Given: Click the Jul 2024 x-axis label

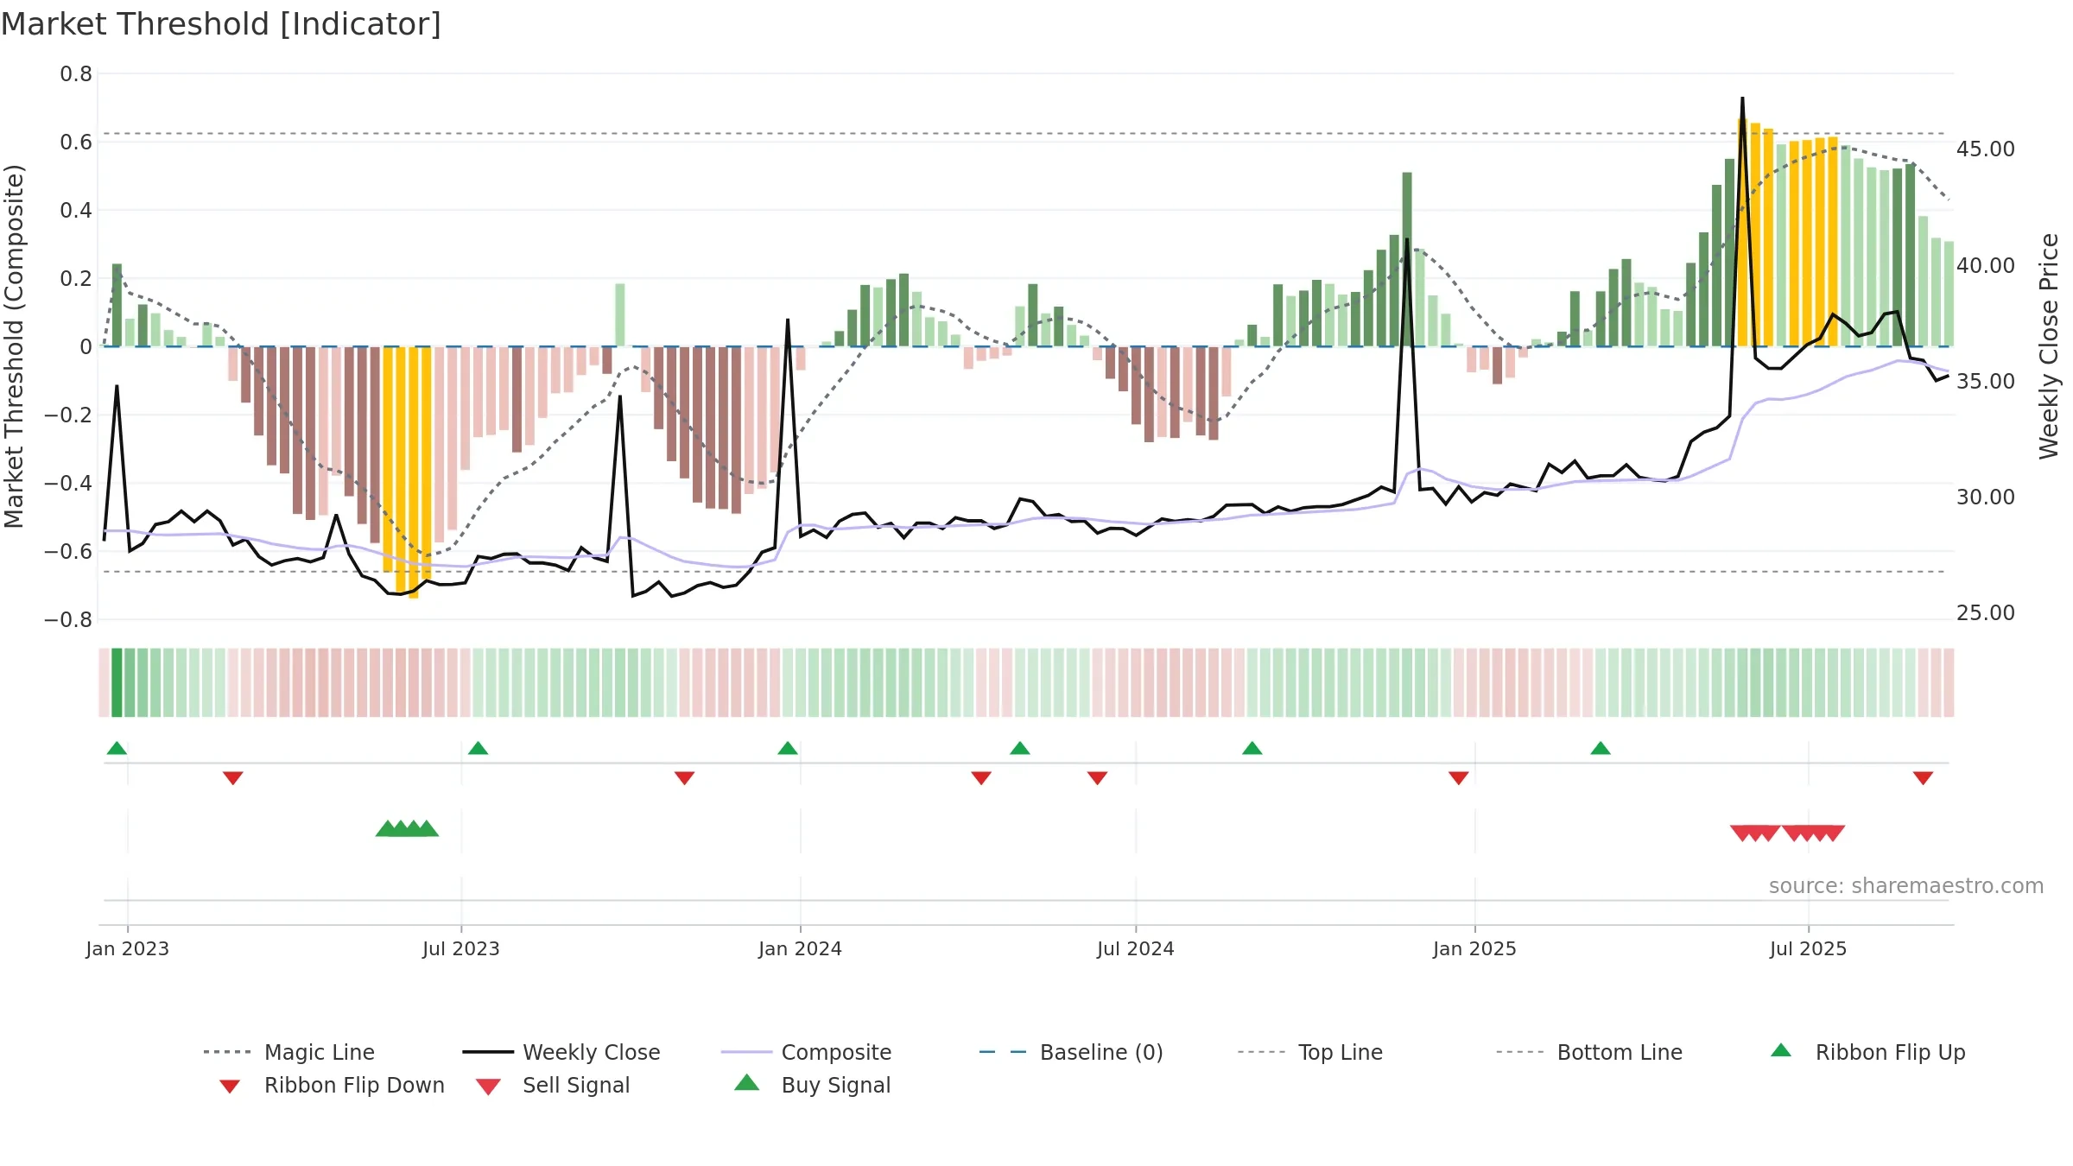Looking at the screenshot, I should pos(1136,948).
